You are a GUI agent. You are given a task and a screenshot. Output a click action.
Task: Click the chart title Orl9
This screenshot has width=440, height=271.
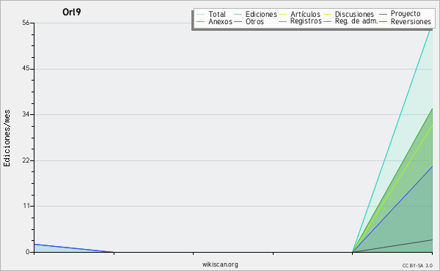(x=72, y=12)
